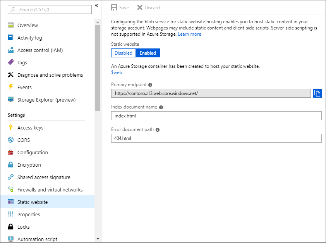Set Static website to Disabled
Image resolution: width=326 pixels, height=243 pixels.
tap(123, 53)
